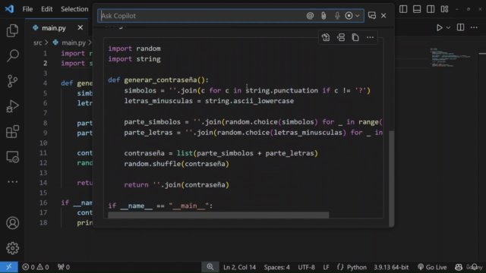Start voice chat with the microphone icon
This screenshot has width=486, height=273.
point(337,16)
